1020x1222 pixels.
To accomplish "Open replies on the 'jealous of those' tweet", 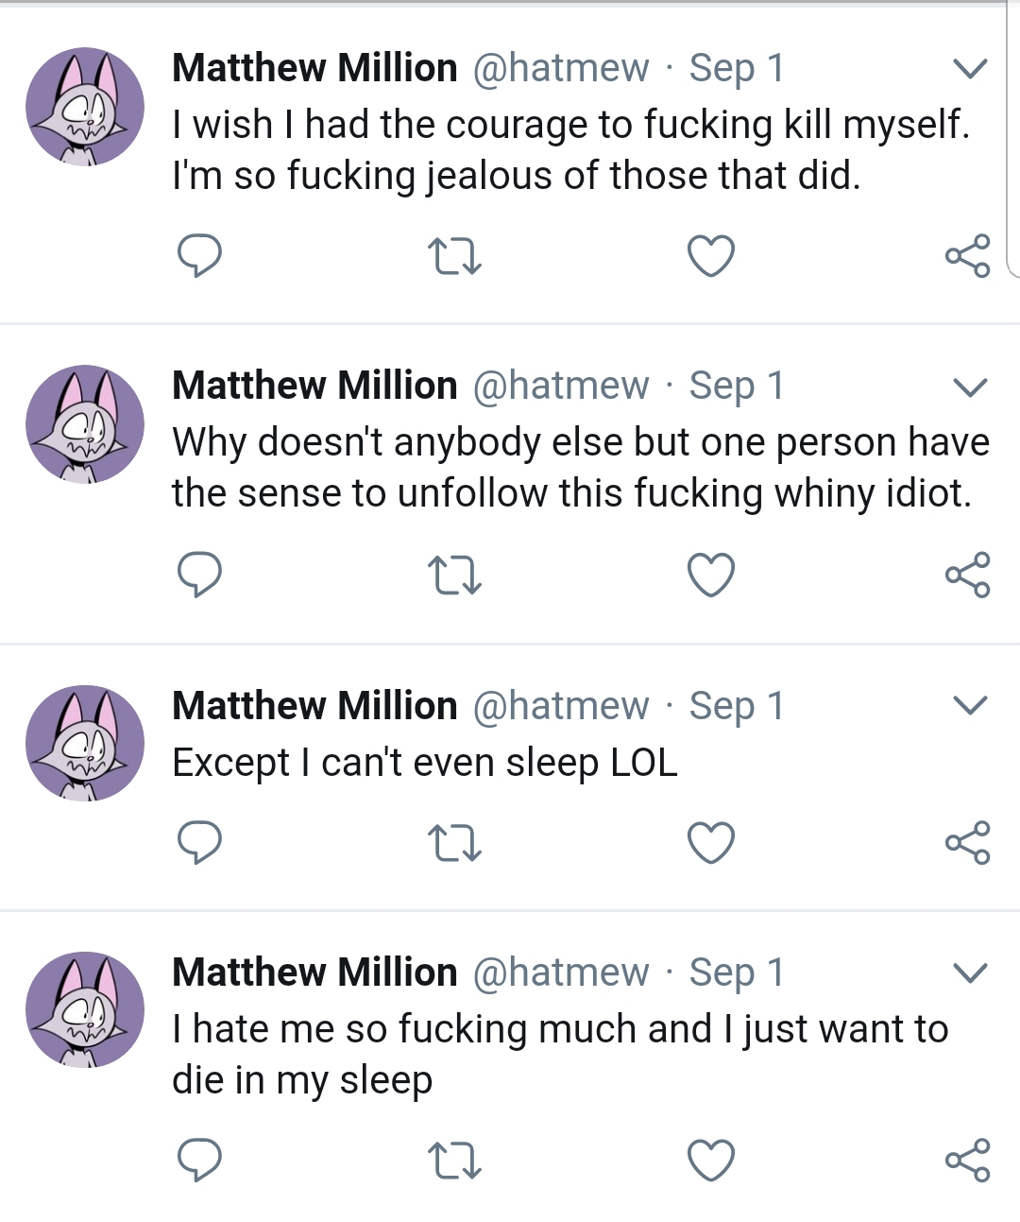I will [x=199, y=255].
